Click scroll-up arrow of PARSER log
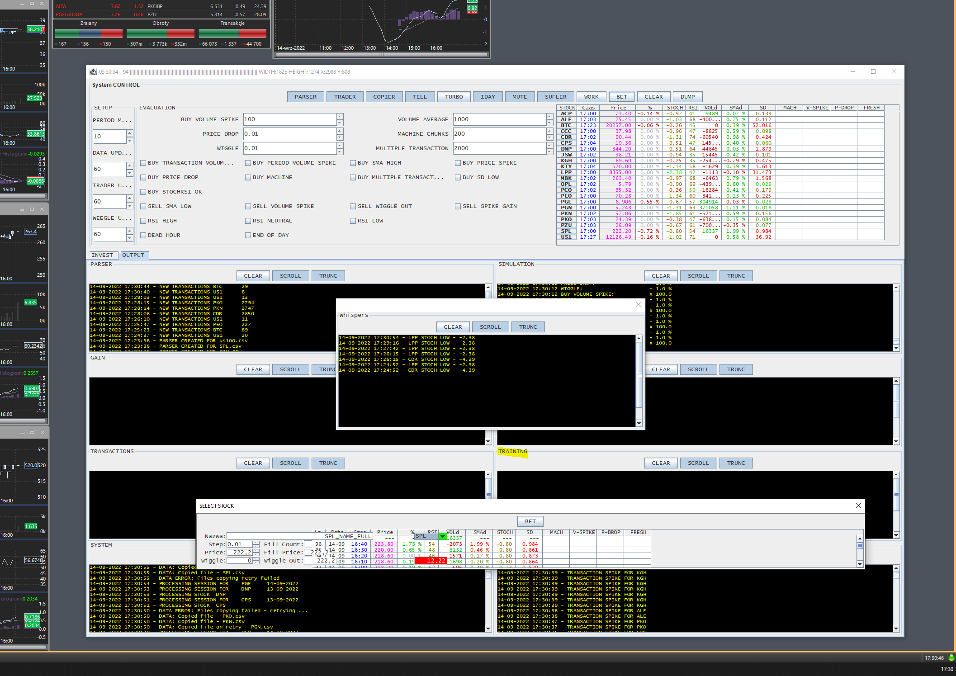 (x=488, y=288)
